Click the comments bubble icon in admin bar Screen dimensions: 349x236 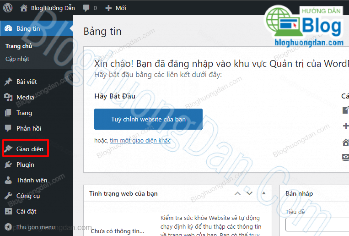click(86, 8)
